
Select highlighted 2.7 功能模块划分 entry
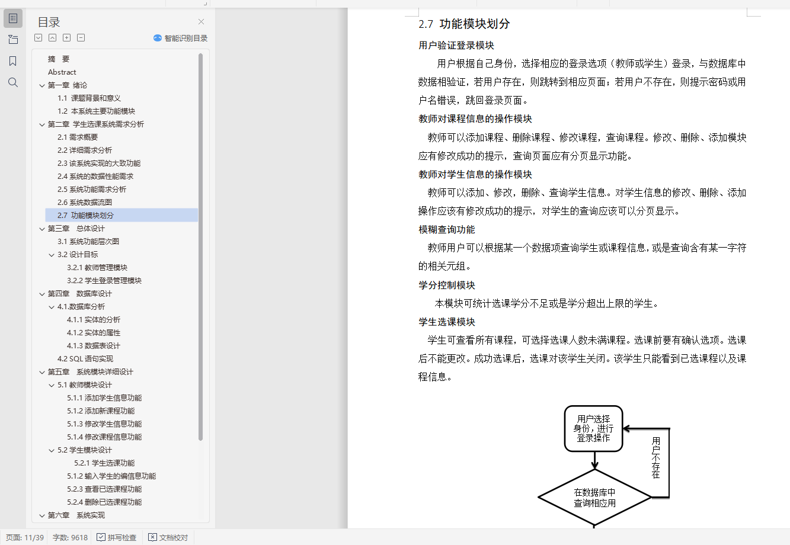(121, 216)
